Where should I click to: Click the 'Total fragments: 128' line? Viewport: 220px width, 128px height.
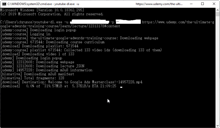[x=32, y=78]
